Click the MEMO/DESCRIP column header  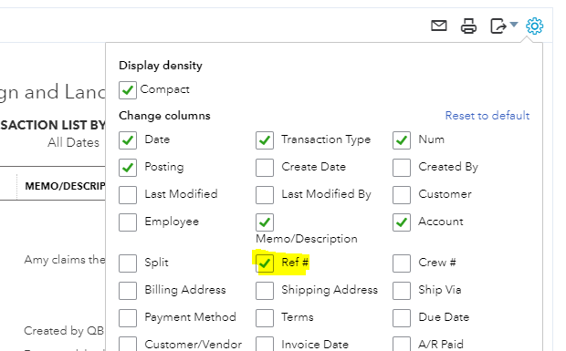pos(65,186)
